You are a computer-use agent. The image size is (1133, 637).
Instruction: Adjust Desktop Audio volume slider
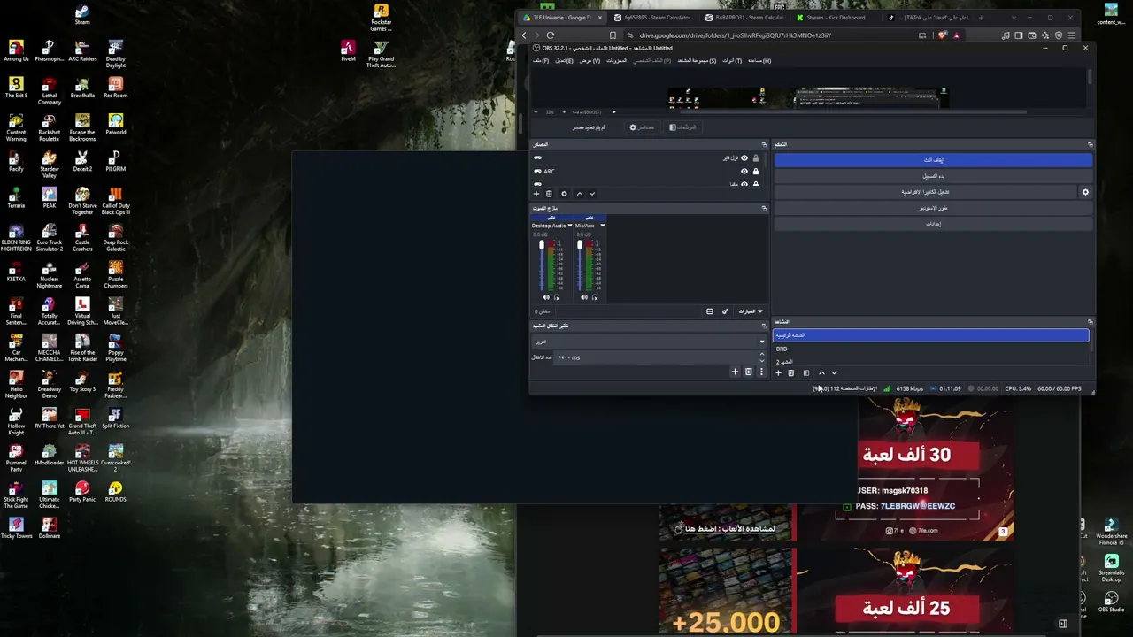pos(542,265)
